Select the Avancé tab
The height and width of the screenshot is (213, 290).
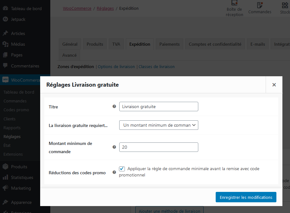point(69,55)
